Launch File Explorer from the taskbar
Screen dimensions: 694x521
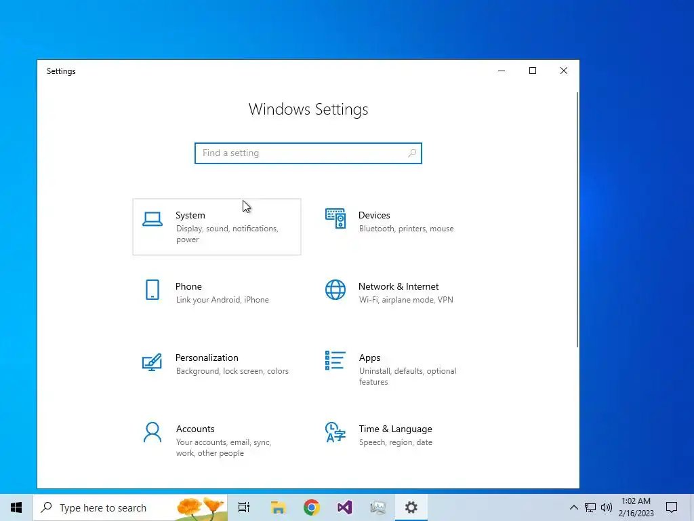point(278,507)
